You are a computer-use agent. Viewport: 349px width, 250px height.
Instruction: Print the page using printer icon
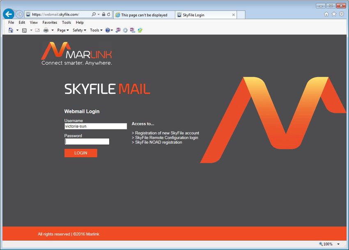(46, 30)
